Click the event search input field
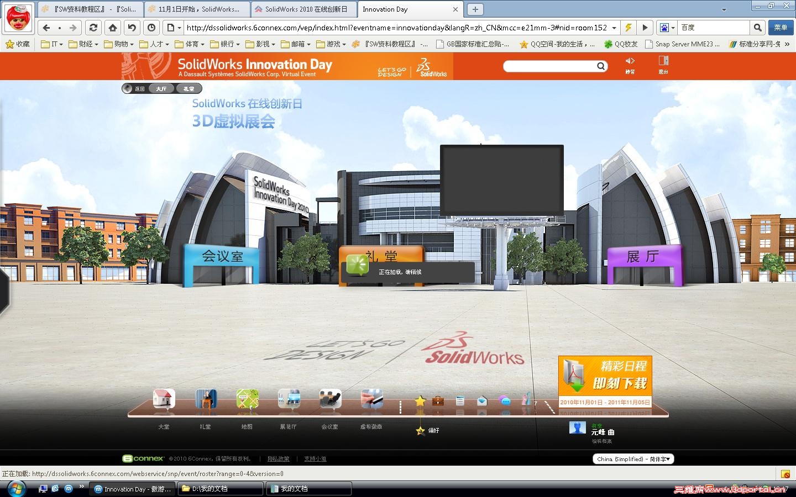The image size is (796, 497). [x=549, y=66]
